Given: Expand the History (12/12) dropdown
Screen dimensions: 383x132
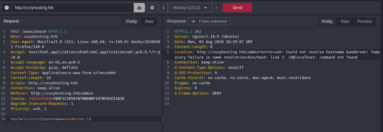Looking at the screenshot, I should point(190,8).
